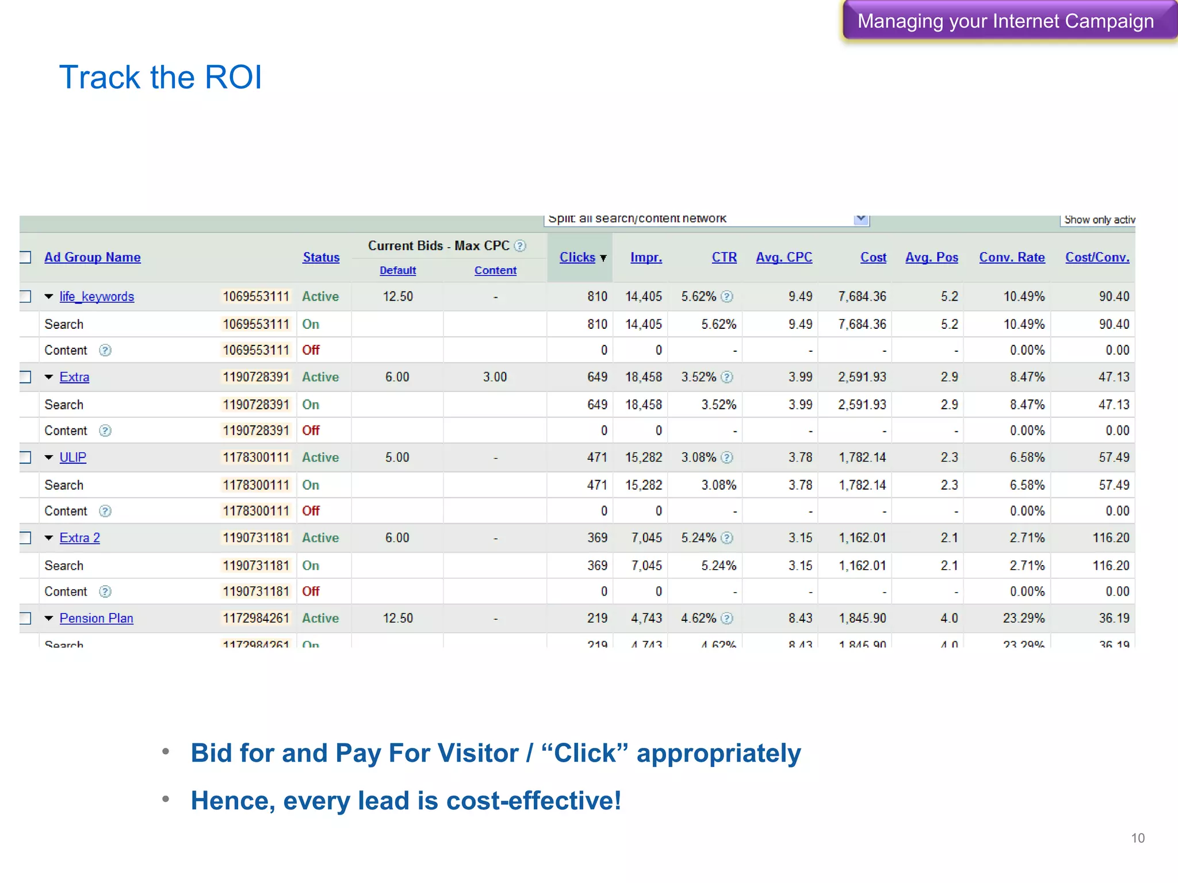Open the Extra 2 ad group link

pos(80,538)
